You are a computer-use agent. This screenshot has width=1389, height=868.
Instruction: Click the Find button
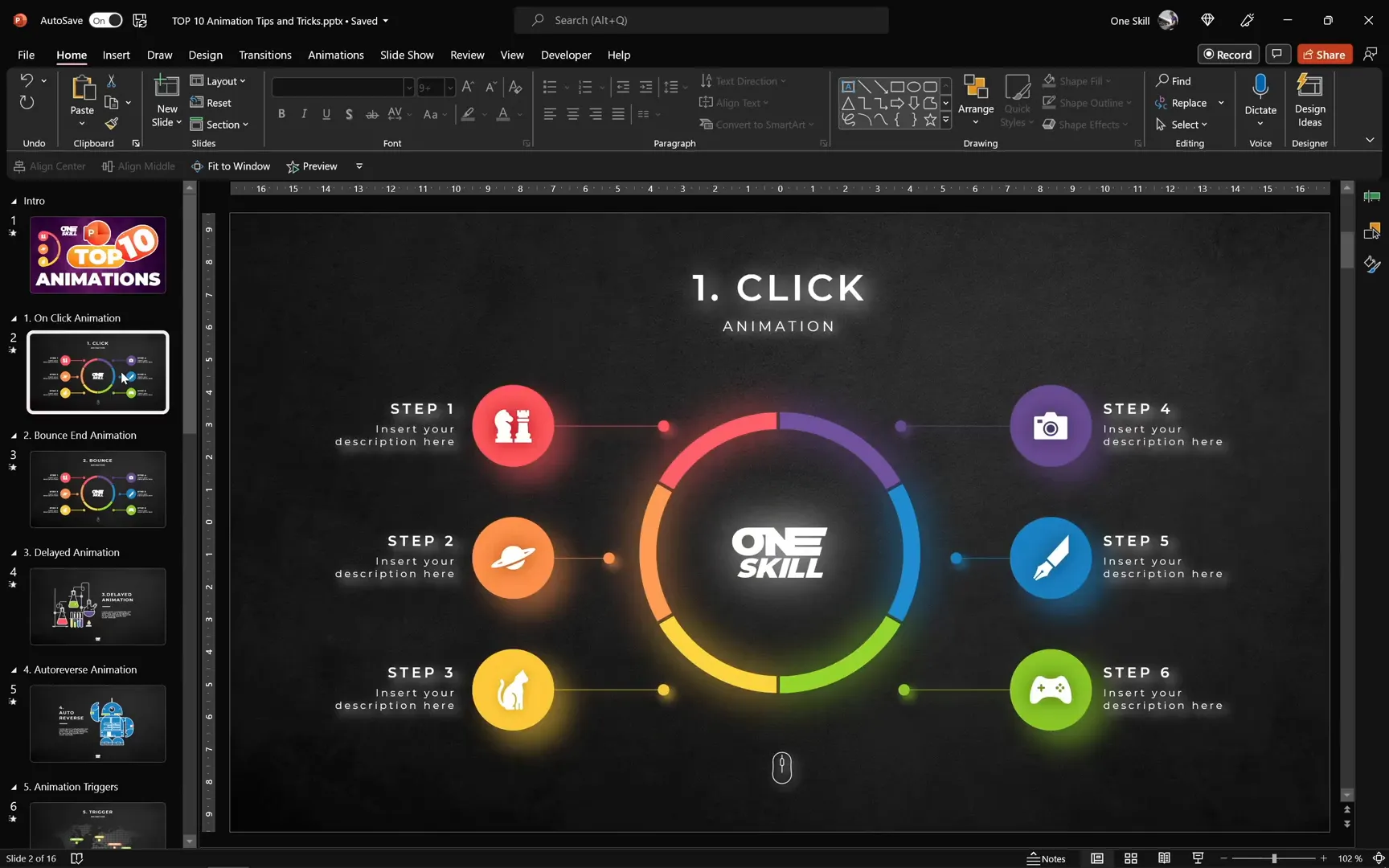point(1174,80)
